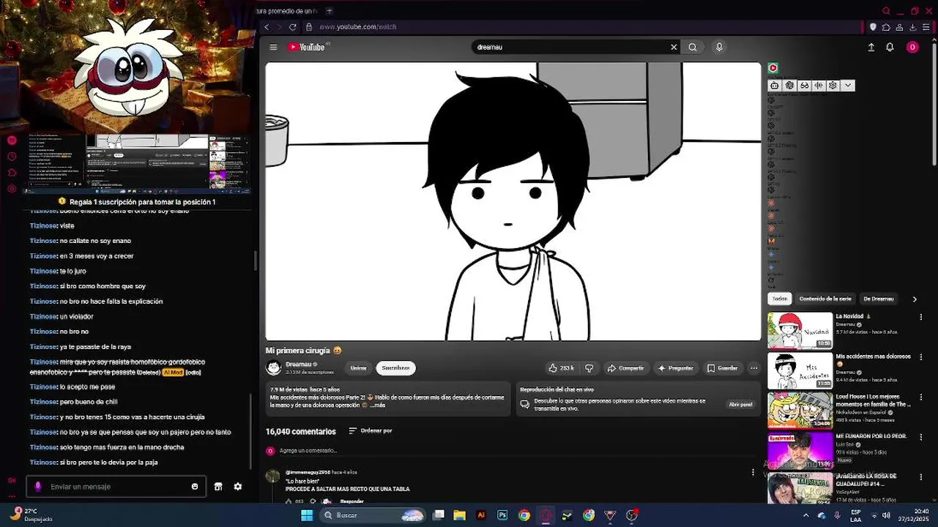
Task: Open the YouTube account avatar menu
Action: [x=912, y=47]
